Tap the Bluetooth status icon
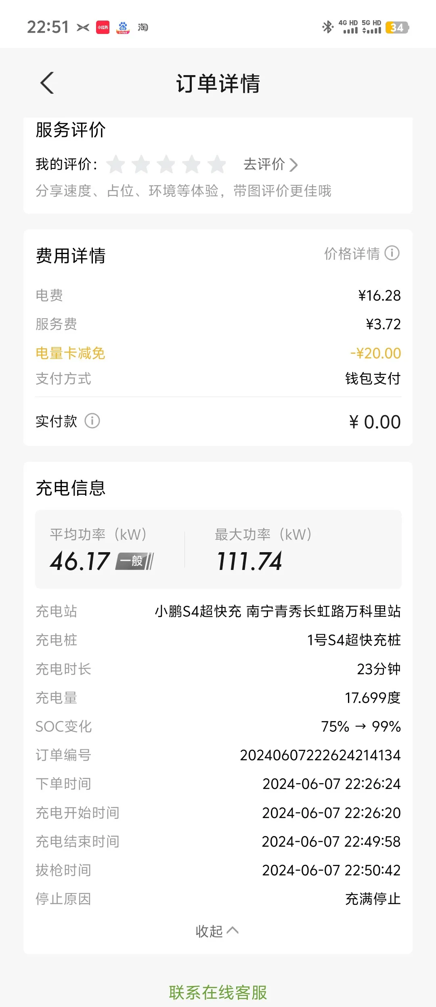The image size is (436, 1007). tap(327, 27)
